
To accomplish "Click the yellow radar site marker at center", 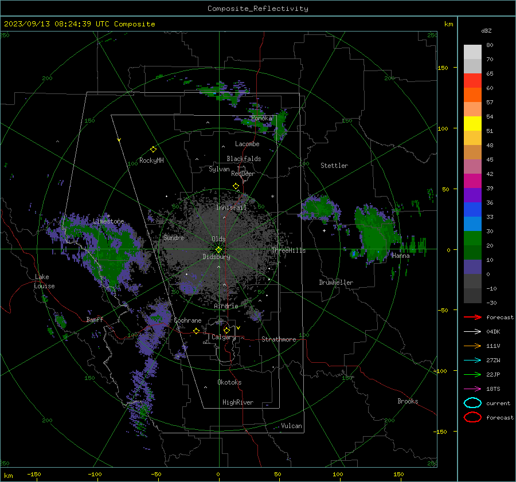I will [x=218, y=250].
